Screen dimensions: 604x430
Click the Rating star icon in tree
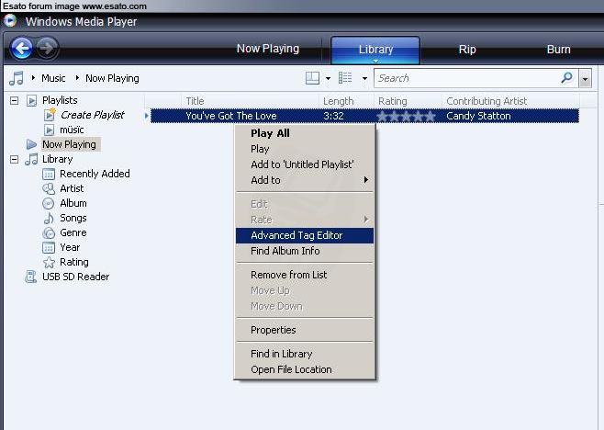coord(49,262)
